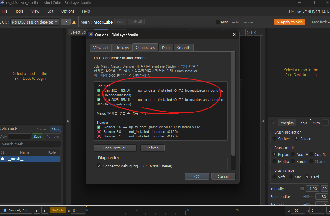Open the Options menu
The width and height of the screenshot is (330, 216).
coord(67,11)
